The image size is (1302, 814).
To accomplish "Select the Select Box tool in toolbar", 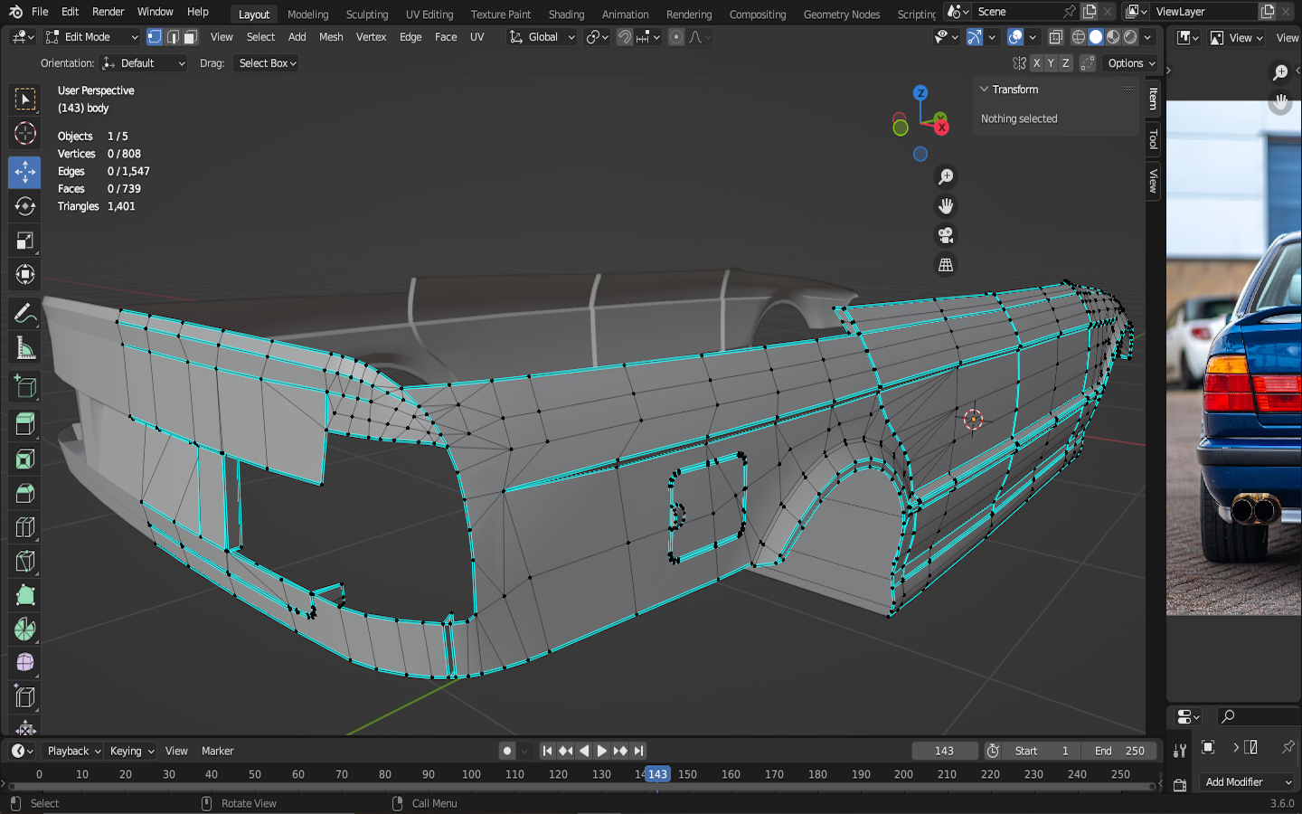I will point(24,99).
